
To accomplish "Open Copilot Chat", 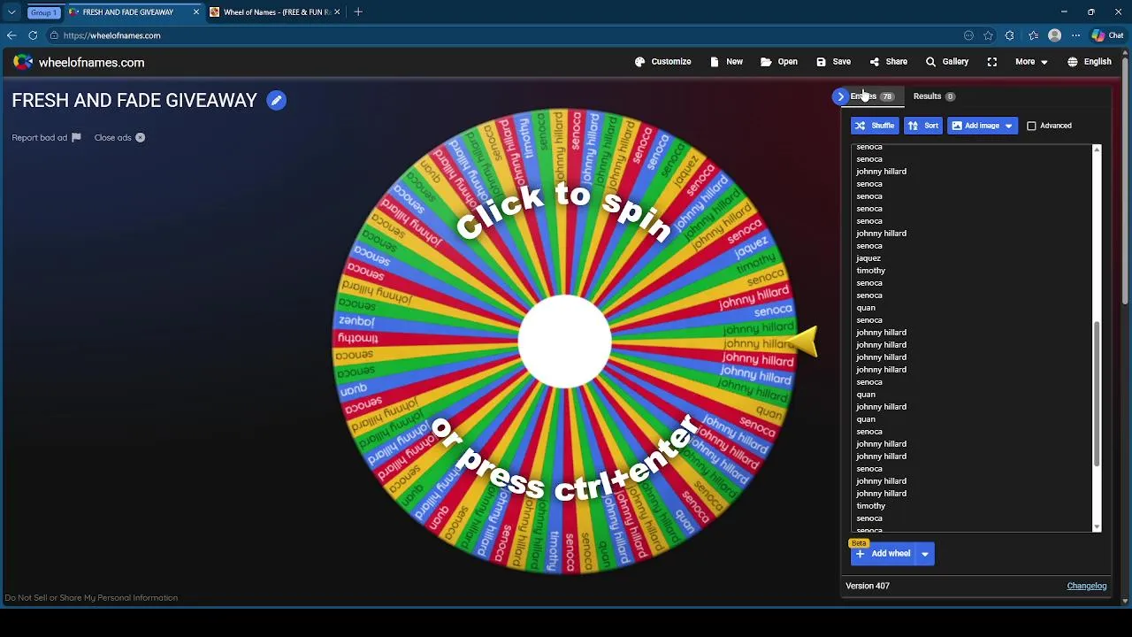I will (x=1107, y=35).
